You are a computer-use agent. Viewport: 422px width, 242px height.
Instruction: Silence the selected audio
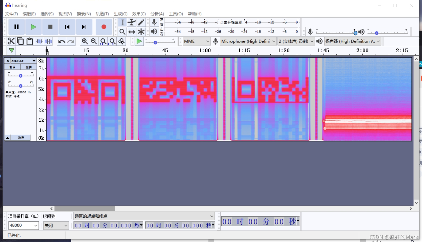[x=48, y=41]
